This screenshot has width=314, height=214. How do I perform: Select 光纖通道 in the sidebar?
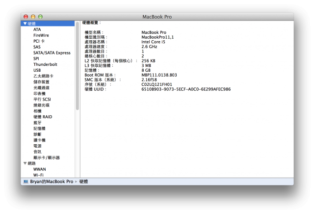pyautogui.click(x=41, y=87)
